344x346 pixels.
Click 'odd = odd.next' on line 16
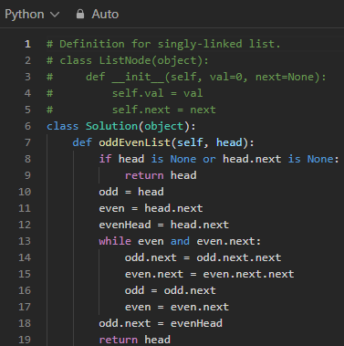(x=171, y=290)
